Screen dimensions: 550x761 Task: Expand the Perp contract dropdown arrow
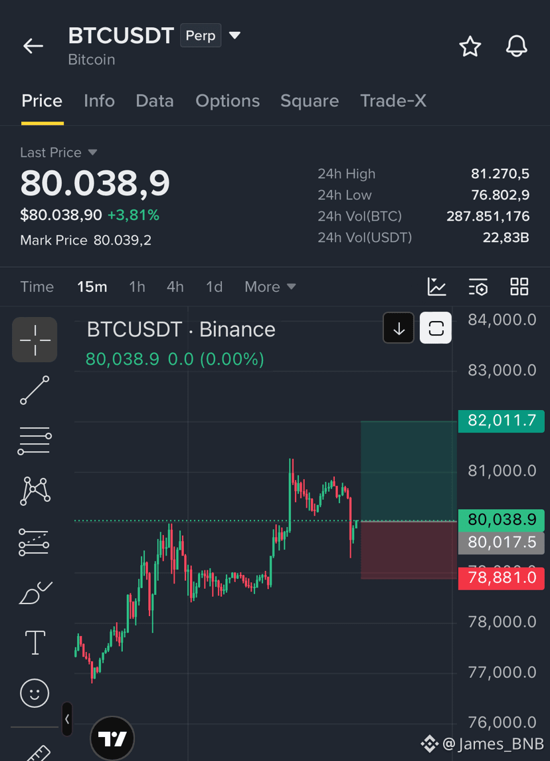(x=234, y=35)
